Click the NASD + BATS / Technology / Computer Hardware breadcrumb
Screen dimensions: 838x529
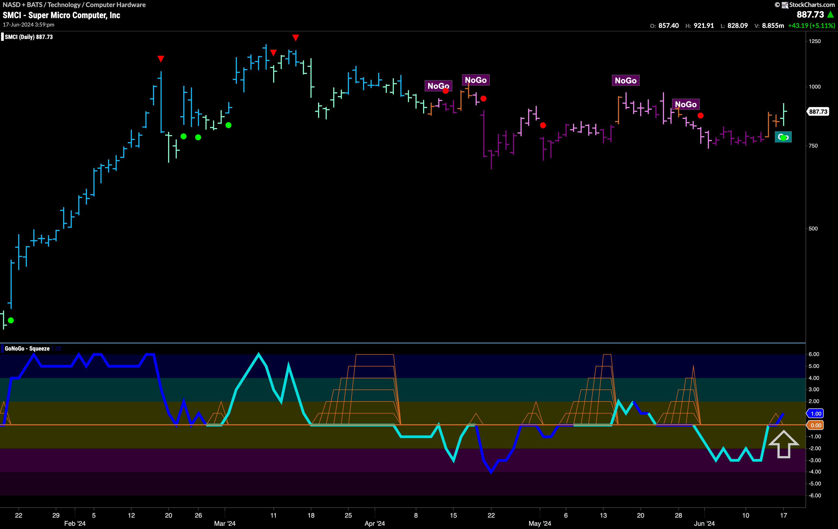point(74,5)
